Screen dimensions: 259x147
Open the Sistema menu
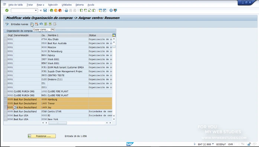(80, 4)
